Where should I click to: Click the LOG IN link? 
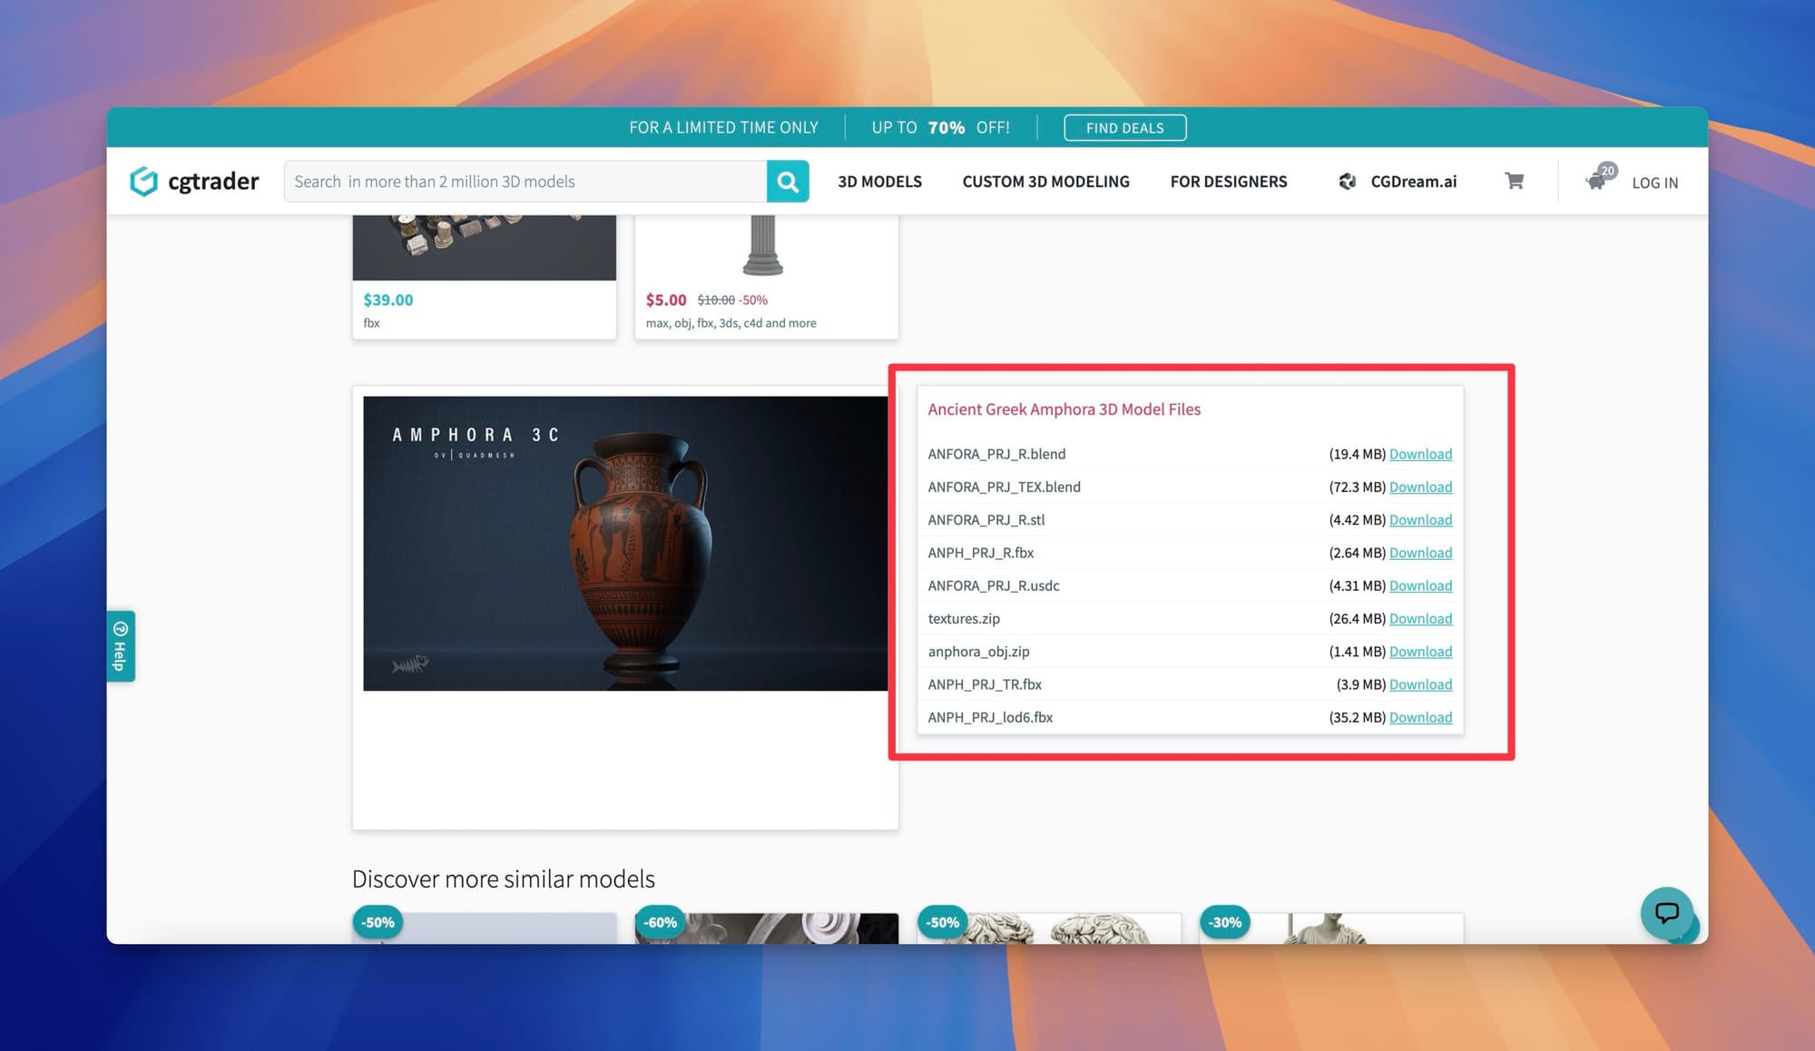click(x=1654, y=182)
